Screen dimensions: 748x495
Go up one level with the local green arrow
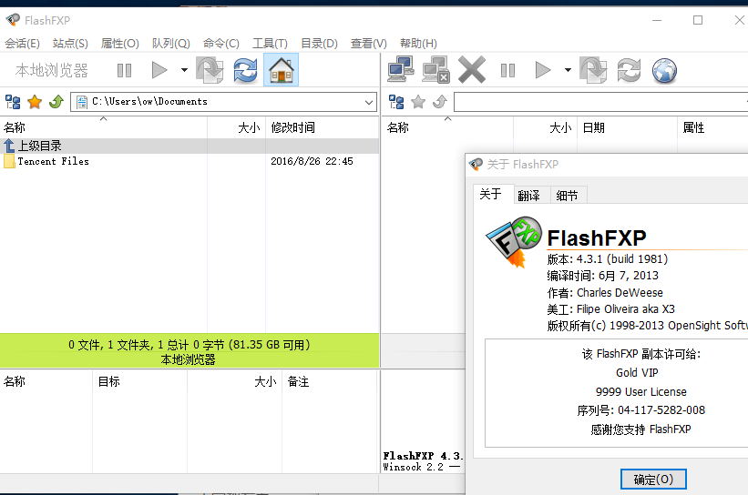tap(56, 102)
